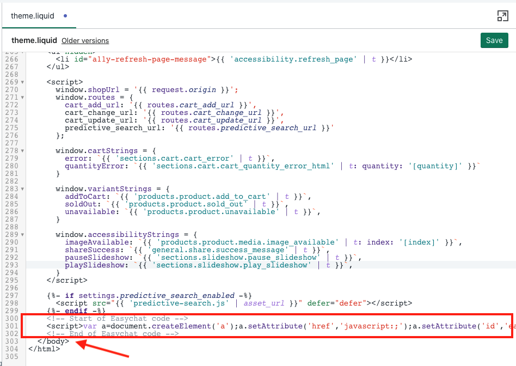
Task: Click the End of Easychat code comment
Action: (x=113, y=334)
